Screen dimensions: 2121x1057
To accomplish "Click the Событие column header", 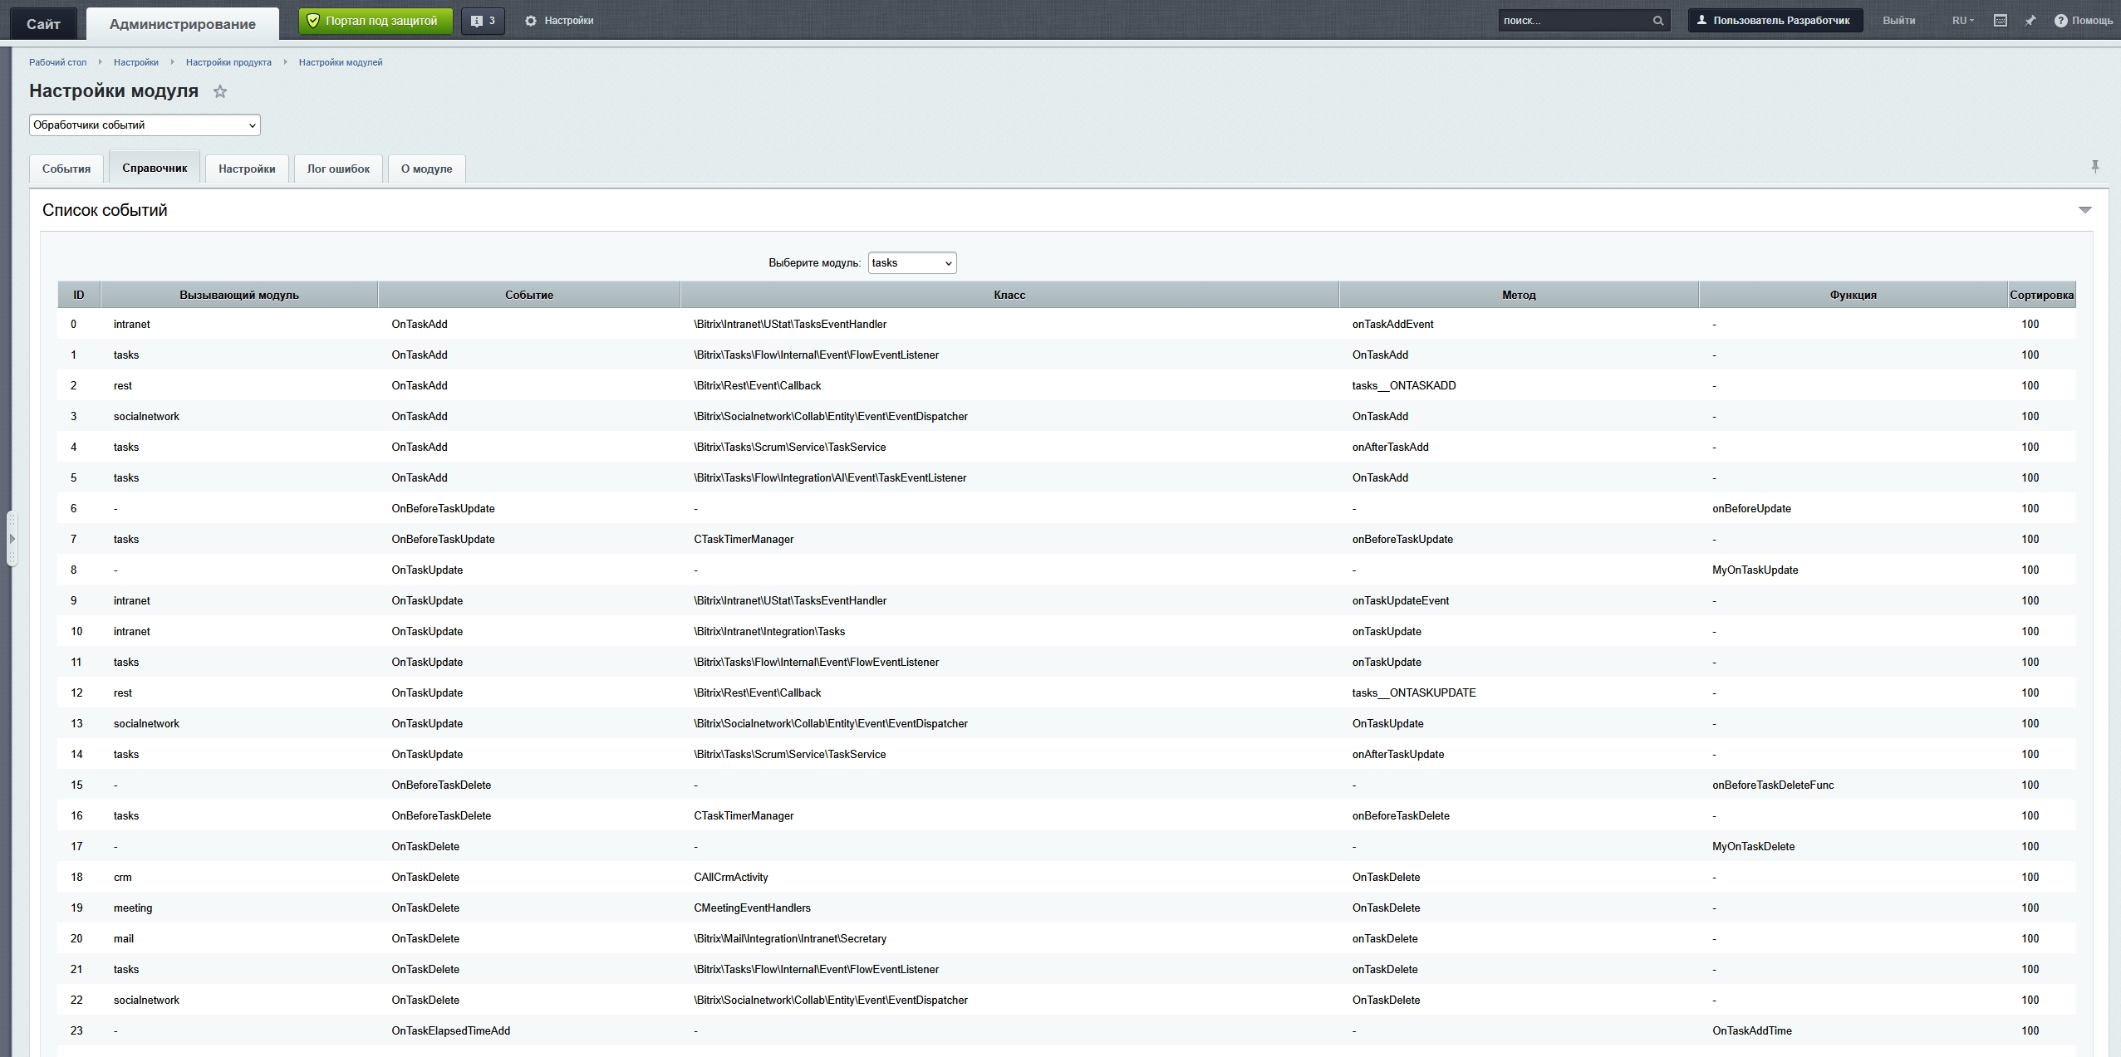I will point(529,295).
